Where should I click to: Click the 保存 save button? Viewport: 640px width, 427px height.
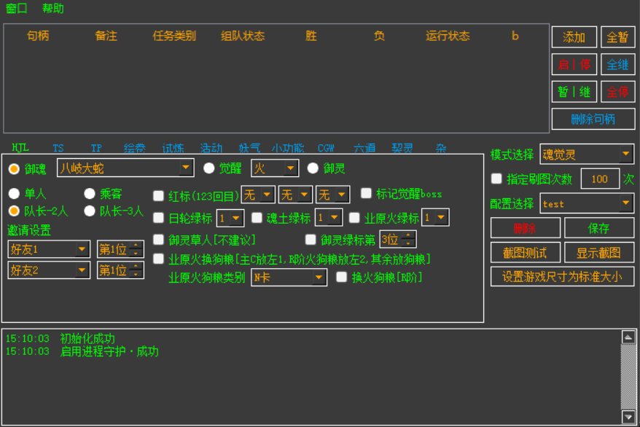(x=598, y=228)
